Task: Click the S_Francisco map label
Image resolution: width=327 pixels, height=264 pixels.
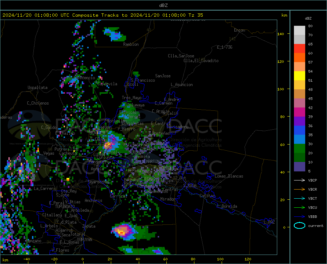Action: [x=143, y=80]
